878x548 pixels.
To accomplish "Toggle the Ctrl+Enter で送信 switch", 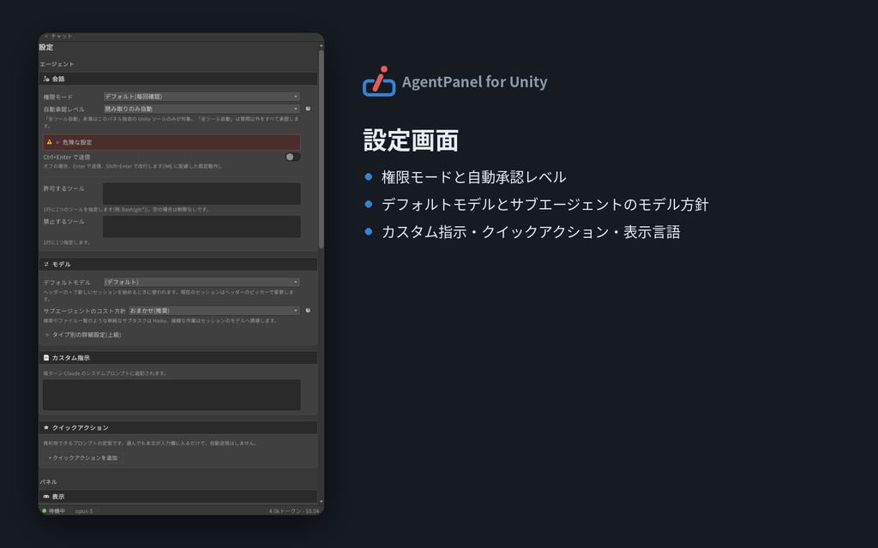I will pos(292,158).
